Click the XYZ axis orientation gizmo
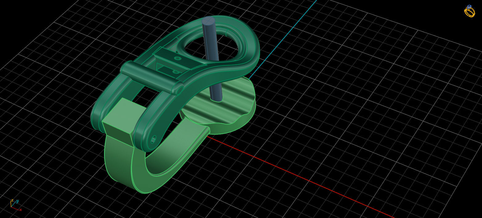 click(16, 205)
